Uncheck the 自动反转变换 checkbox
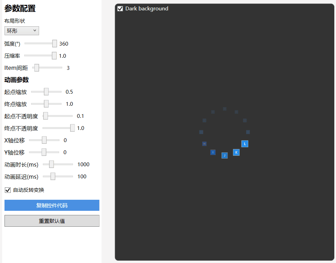The width and height of the screenshot is (336, 263). point(8,190)
